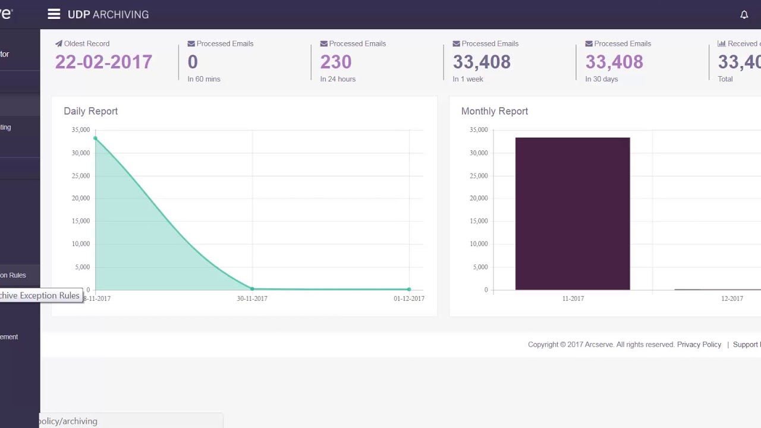The image size is (761, 428).
Task: Click the sidebar item ending in 'ement'
Action: coord(9,337)
